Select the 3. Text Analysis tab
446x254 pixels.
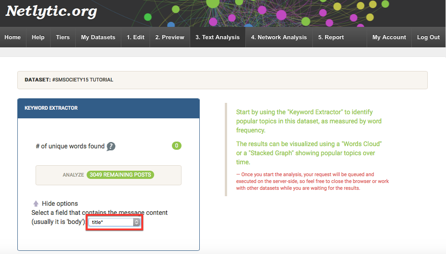[218, 37]
